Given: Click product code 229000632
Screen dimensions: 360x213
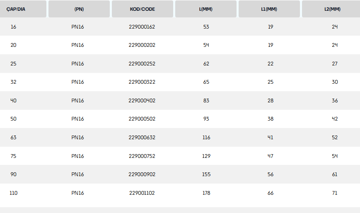Looking at the screenshot, I should click(142, 138).
